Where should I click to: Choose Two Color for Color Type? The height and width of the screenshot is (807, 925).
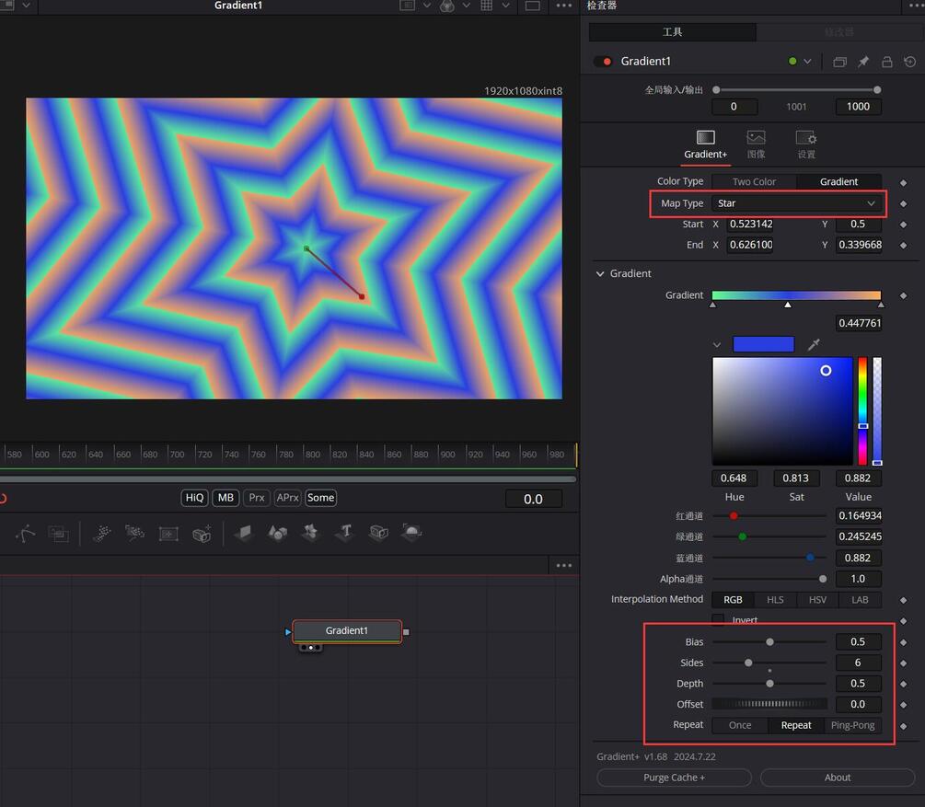click(x=754, y=181)
